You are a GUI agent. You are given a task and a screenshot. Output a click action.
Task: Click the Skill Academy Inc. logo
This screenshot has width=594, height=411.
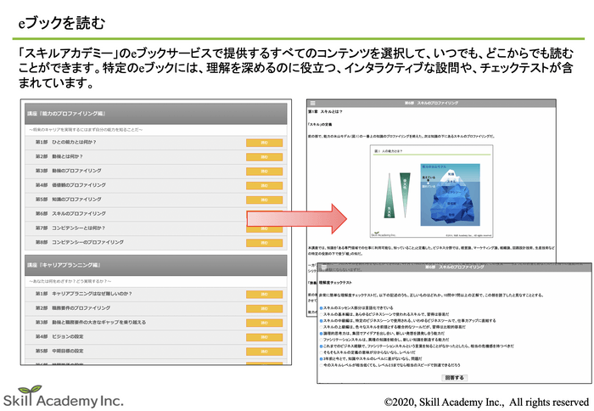(x=64, y=397)
